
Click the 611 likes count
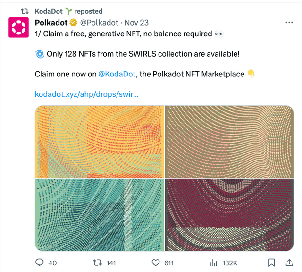point(169,263)
